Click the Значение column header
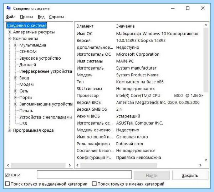The height and width of the screenshot is (192, 214). (x=125, y=26)
